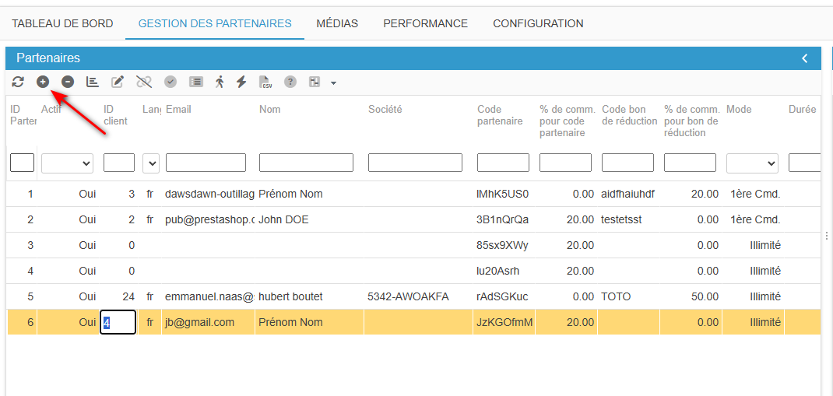Click % de comm. code partenaire filter
This screenshot has width=833, height=396.
[x=565, y=163]
